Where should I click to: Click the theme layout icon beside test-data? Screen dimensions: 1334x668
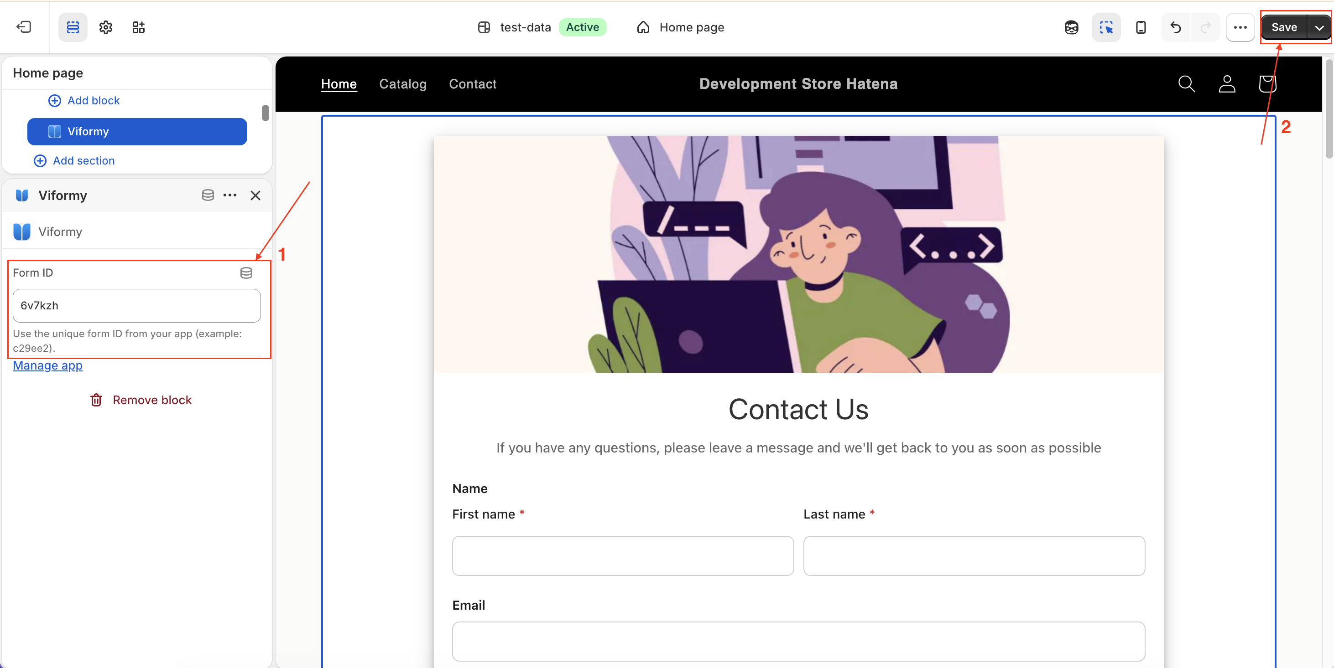click(x=484, y=27)
